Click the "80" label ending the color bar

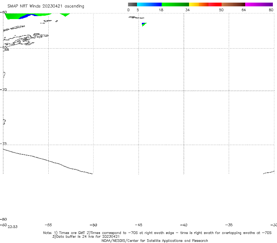tap(271, 10)
